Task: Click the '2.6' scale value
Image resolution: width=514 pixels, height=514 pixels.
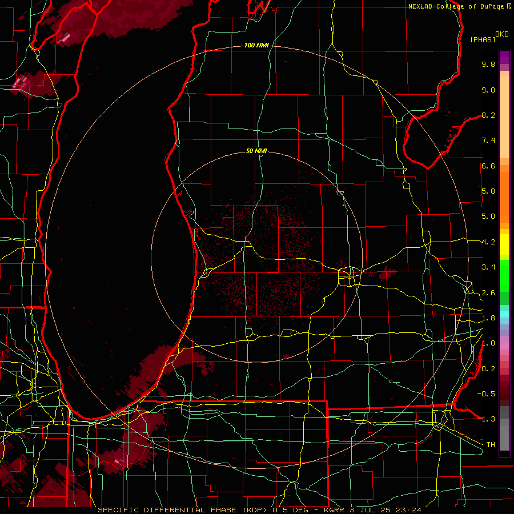Action: [488, 293]
